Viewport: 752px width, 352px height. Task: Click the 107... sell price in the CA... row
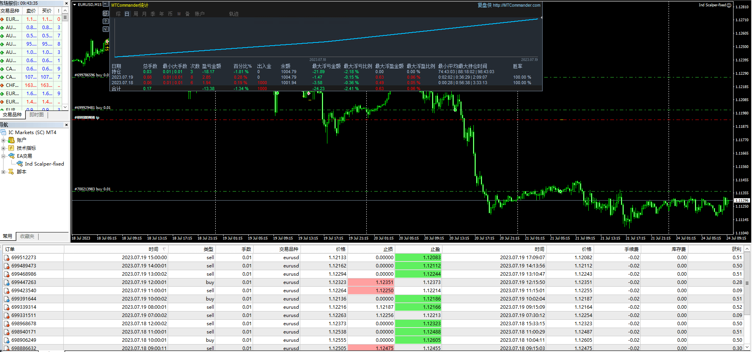coord(31,77)
